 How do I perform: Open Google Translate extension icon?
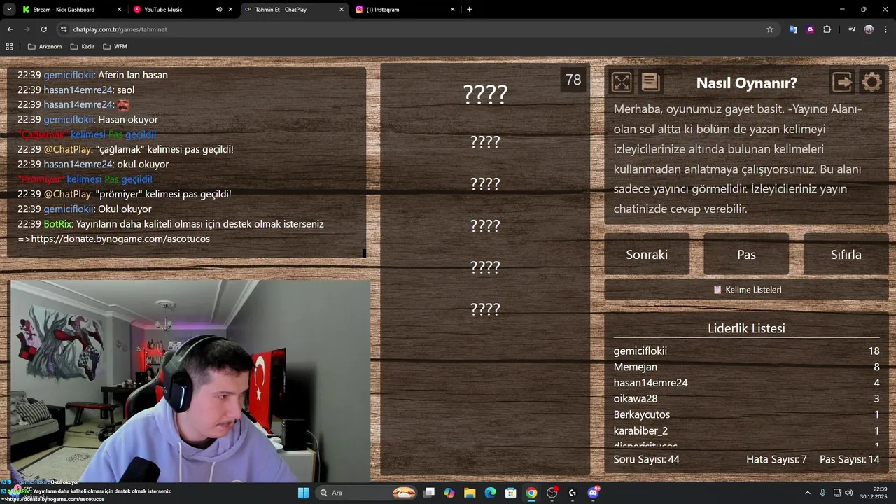coord(793,29)
